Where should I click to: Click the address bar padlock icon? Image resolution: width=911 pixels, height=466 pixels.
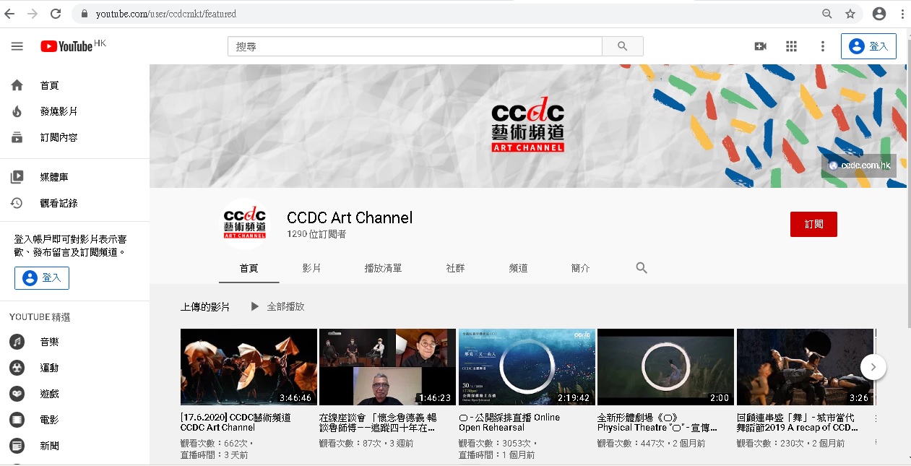click(85, 14)
